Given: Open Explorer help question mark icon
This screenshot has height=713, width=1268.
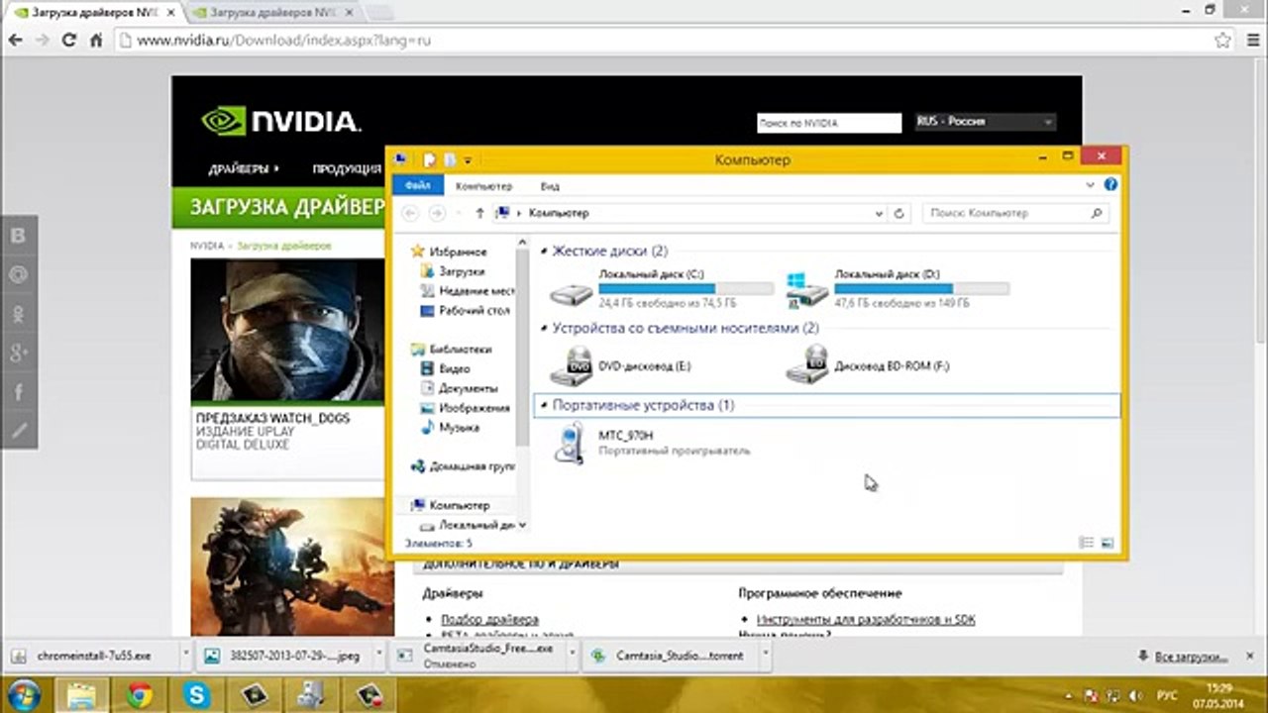Looking at the screenshot, I should (x=1110, y=185).
